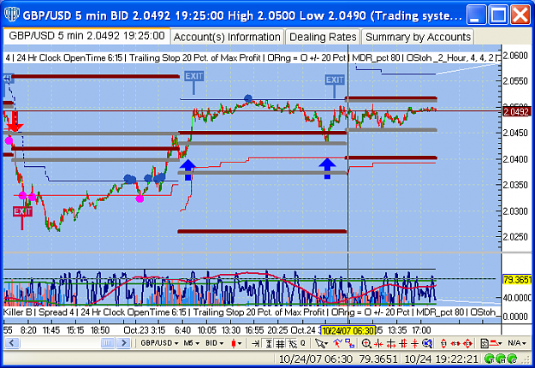
Task: Click the horizontal compress chart icon
Action: [x=378, y=343]
